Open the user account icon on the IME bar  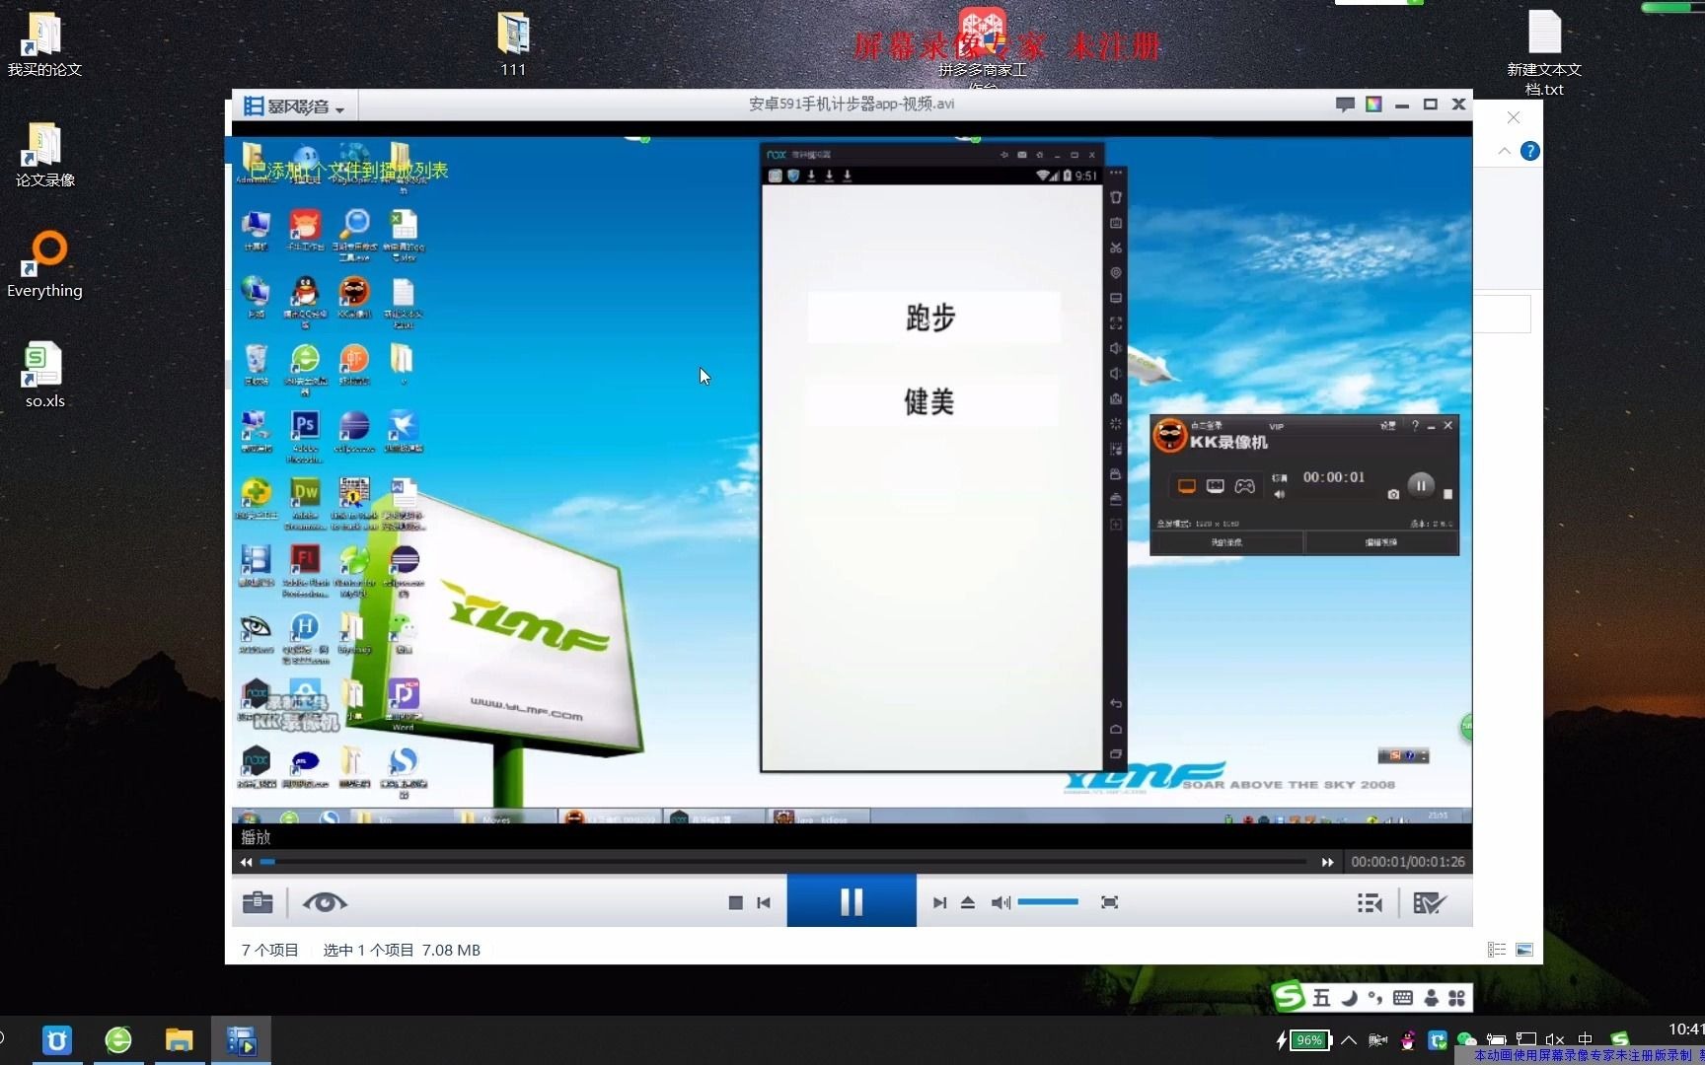point(1431,998)
